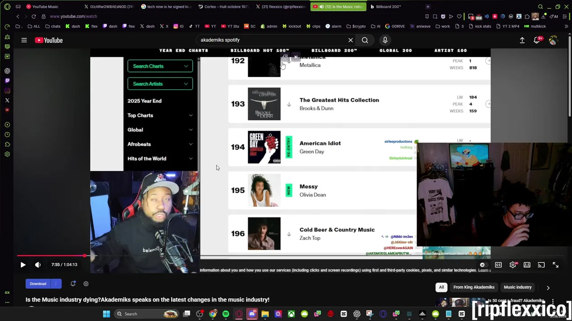Open YouTube notifications bell
The image size is (572, 321).
pos(537,40)
